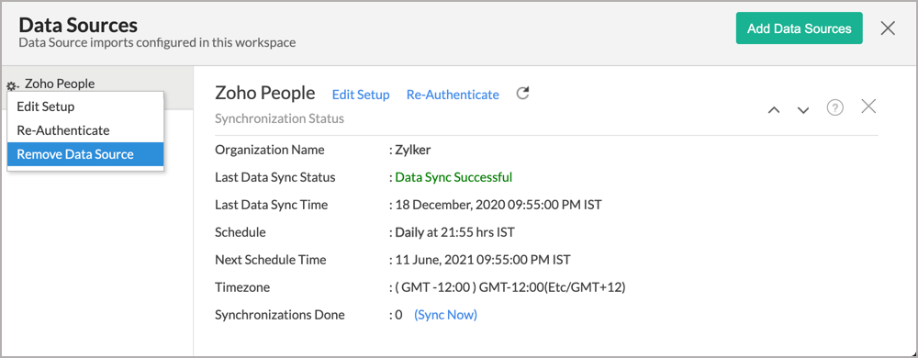The height and width of the screenshot is (358, 918).
Task: Click the Data Sources dialog title
Action: coord(78,25)
